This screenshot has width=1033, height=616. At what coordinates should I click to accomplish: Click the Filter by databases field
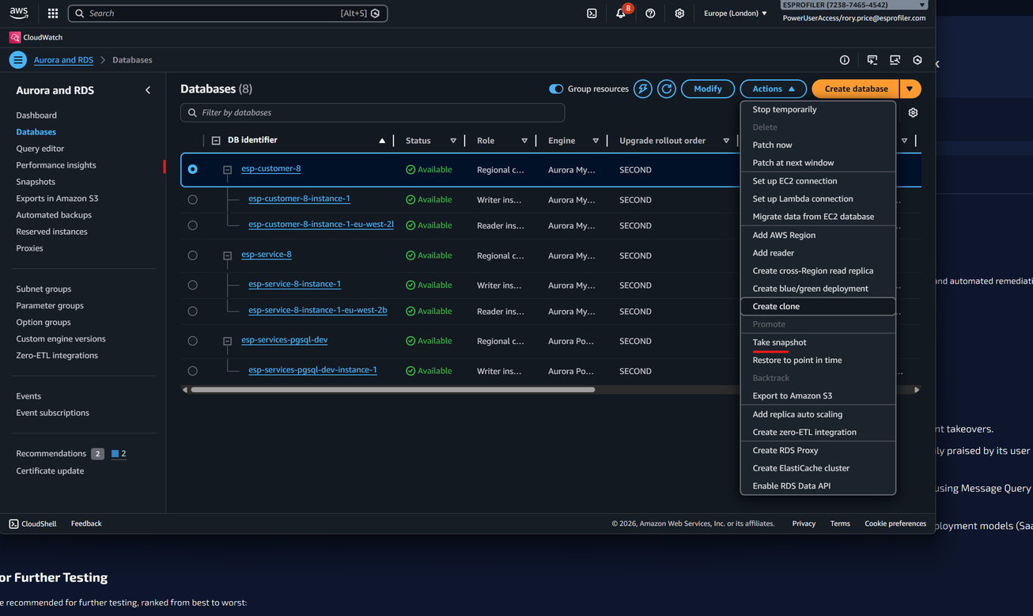[373, 112]
